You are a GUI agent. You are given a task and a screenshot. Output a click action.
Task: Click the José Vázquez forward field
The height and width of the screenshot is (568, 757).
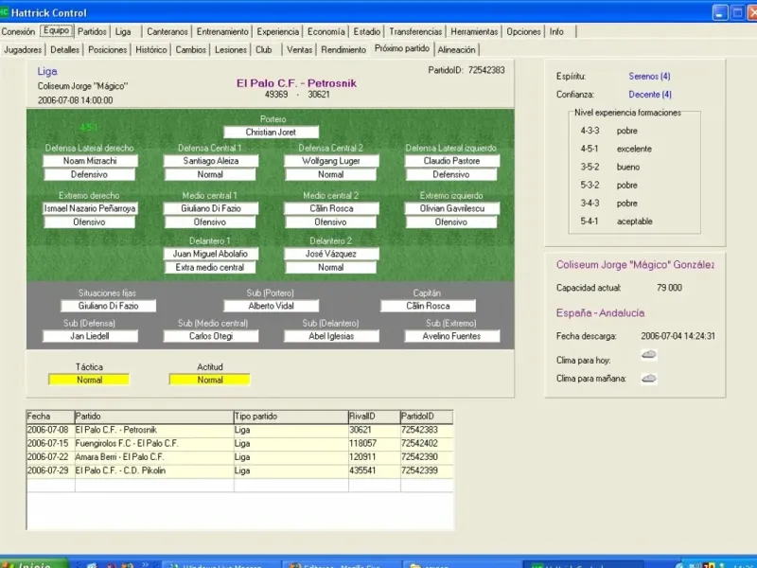point(331,254)
